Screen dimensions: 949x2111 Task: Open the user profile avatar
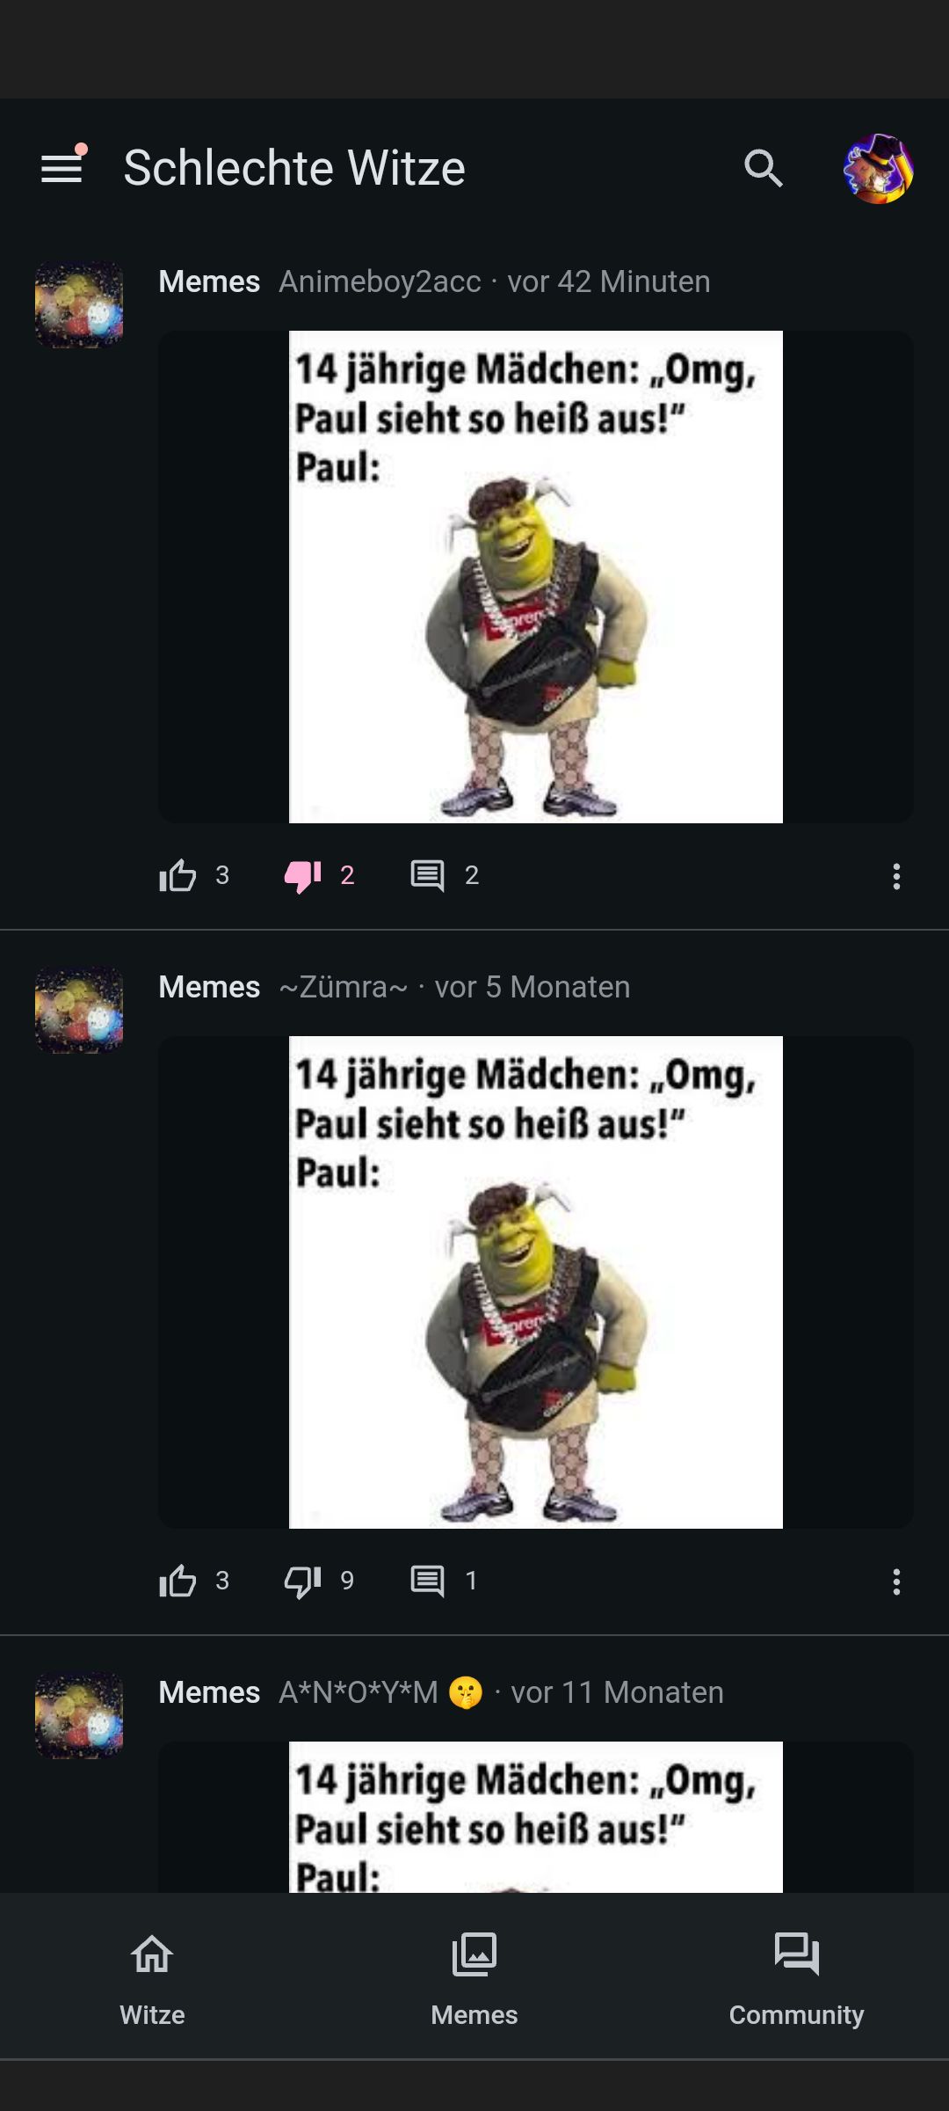(x=878, y=168)
